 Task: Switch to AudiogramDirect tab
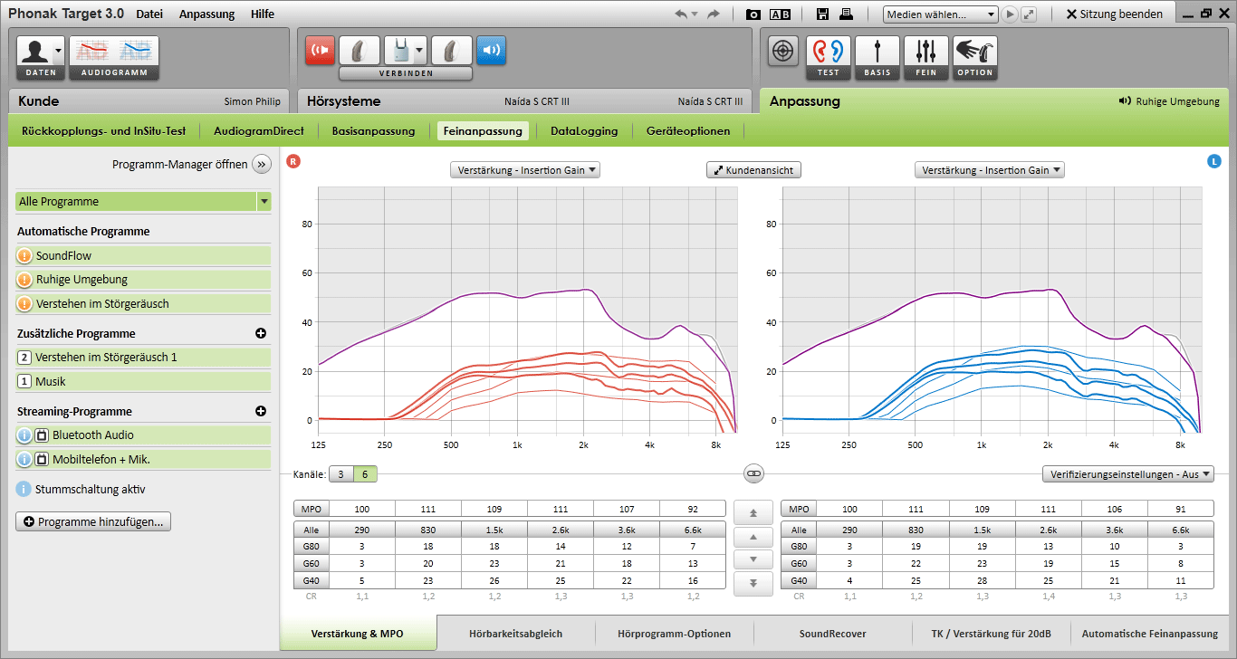coord(259,130)
